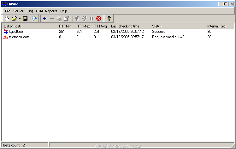Stop pinging with red X icon
The height and width of the screenshot is (149, 236).
[x=98, y=19]
